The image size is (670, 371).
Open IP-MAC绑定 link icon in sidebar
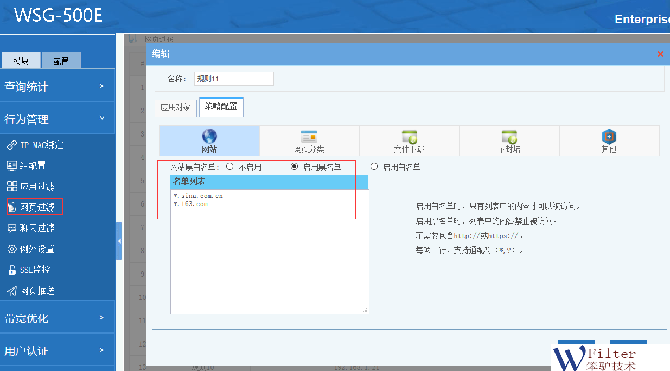[x=11, y=145]
